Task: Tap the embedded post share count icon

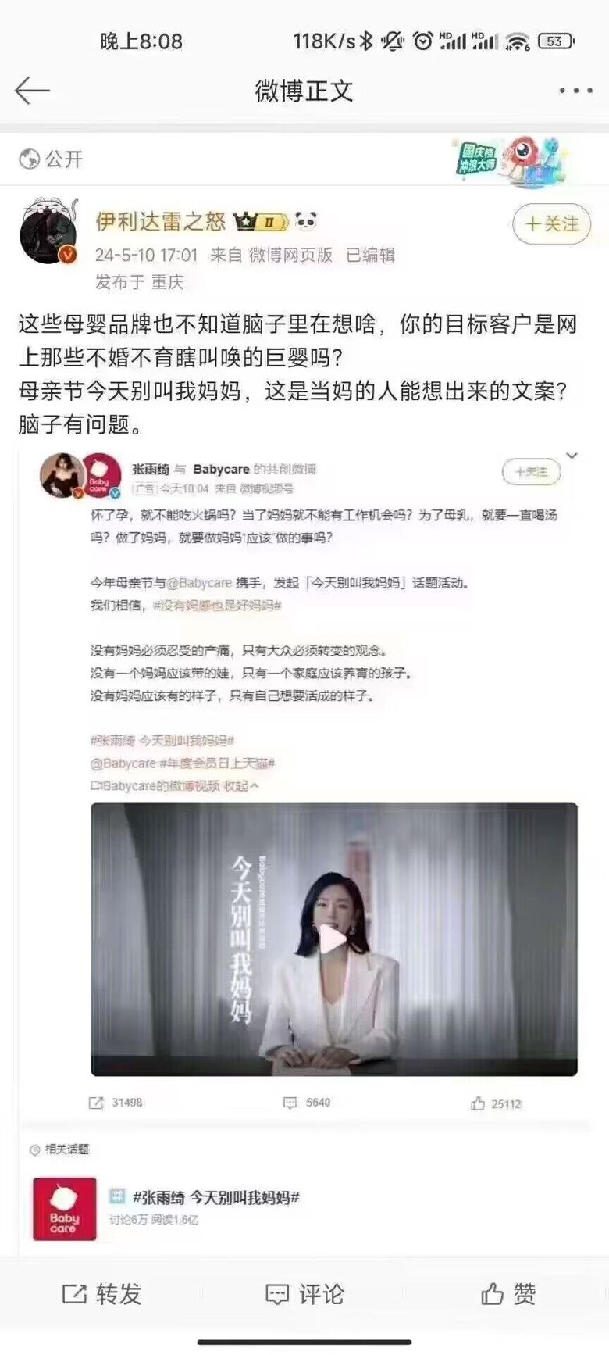Action: tap(96, 1103)
